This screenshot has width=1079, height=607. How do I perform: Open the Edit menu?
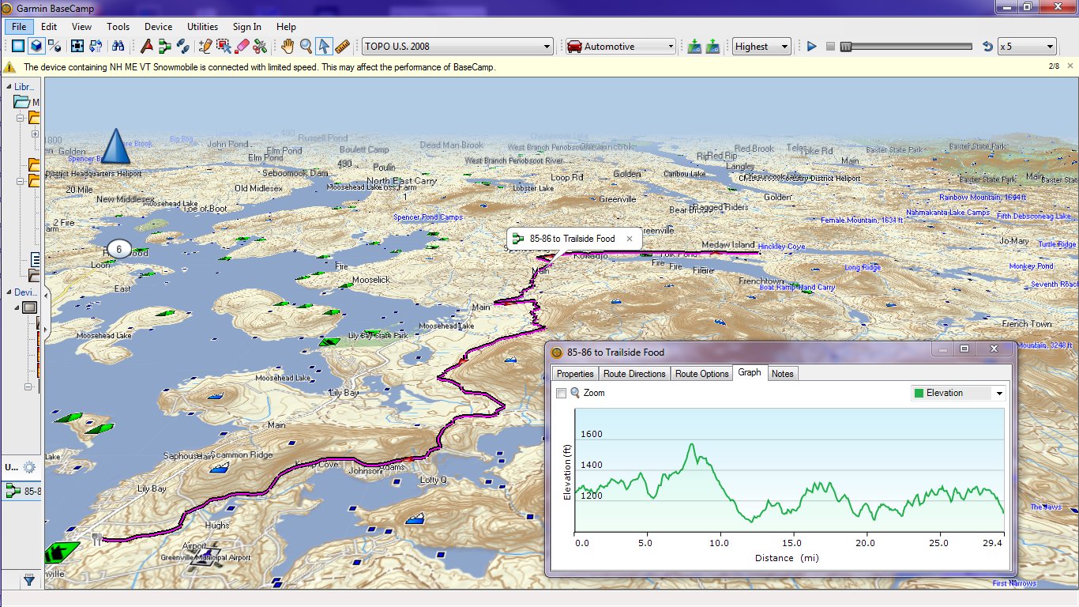coord(48,27)
